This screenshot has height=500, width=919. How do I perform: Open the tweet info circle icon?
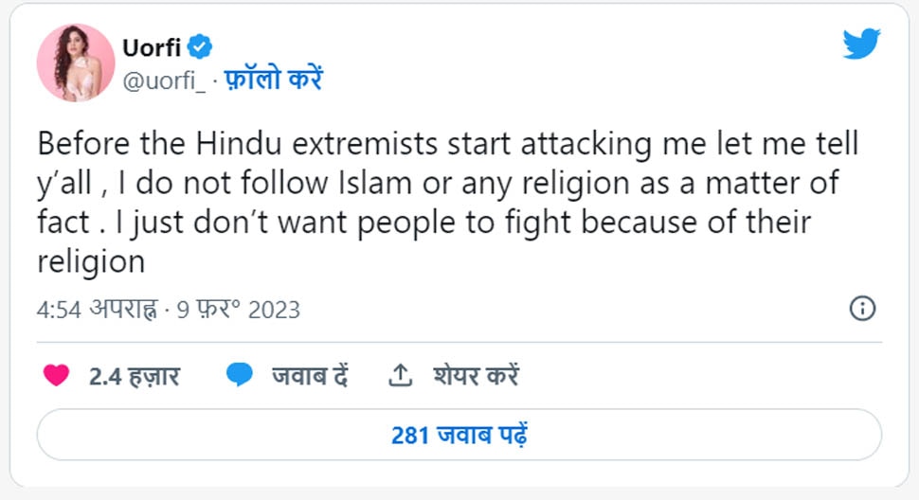862,309
